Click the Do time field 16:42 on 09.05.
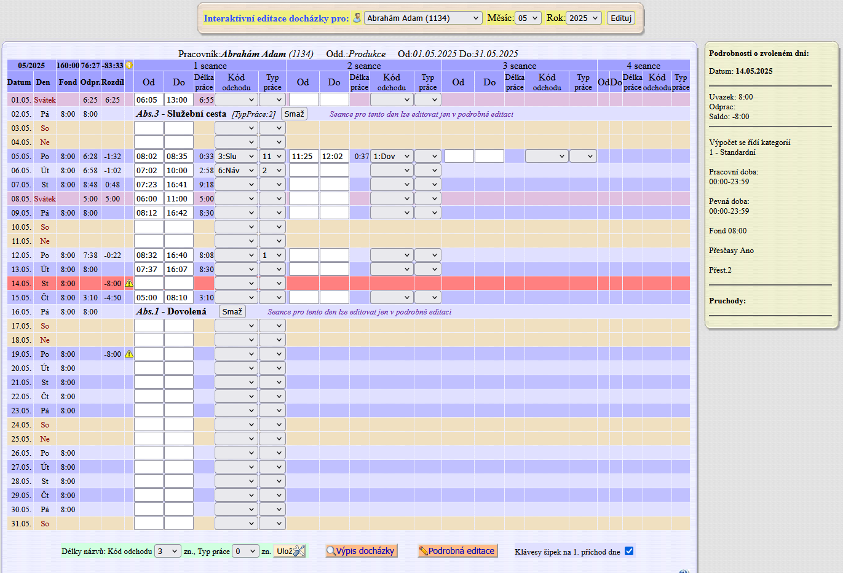This screenshot has height=573, width=843. (179, 213)
